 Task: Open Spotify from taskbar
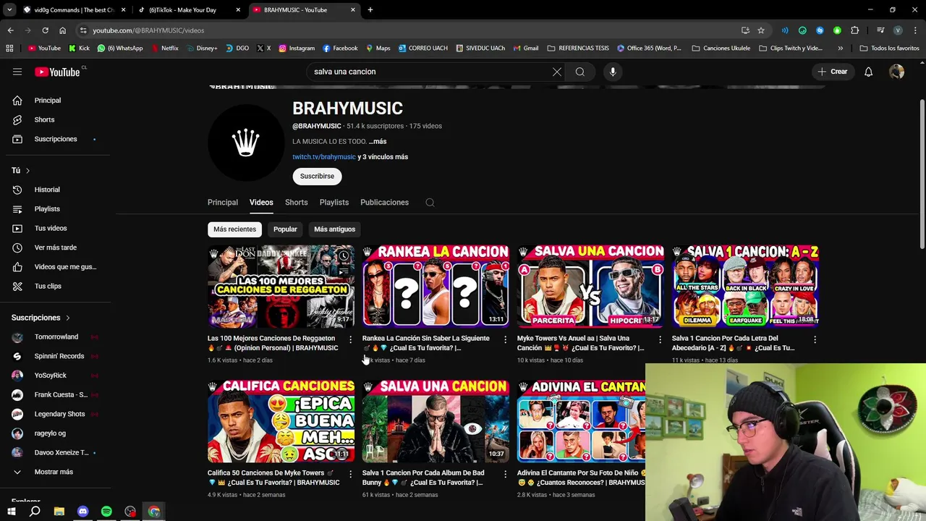[106, 512]
